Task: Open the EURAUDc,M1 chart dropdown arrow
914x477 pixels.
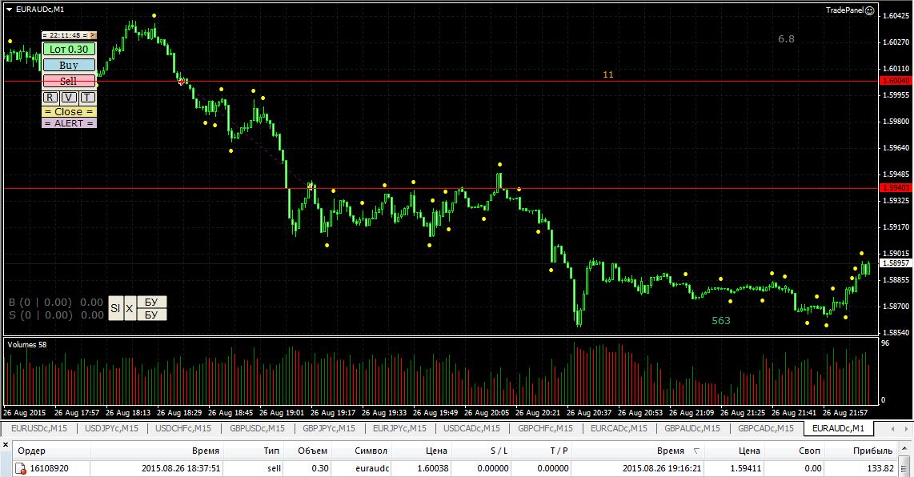Action: coord(10,10)
